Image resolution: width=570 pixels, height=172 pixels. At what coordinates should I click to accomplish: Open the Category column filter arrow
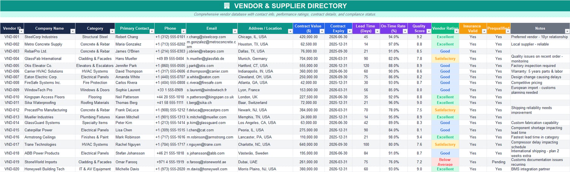[x=112, y=32]
